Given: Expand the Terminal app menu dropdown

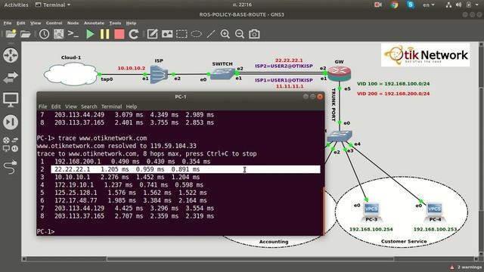Looking at the screenshot, I should [x=53, y=5].
